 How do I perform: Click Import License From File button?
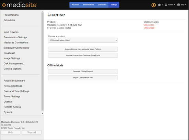pyautogui.click(x=83, y=78)
